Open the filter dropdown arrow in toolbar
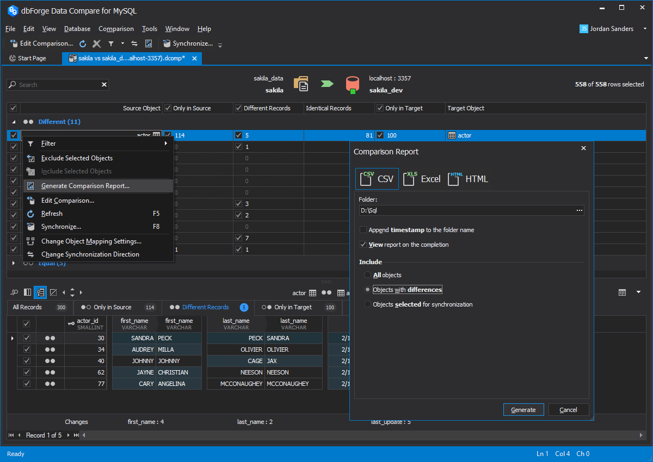 (122, 43)
